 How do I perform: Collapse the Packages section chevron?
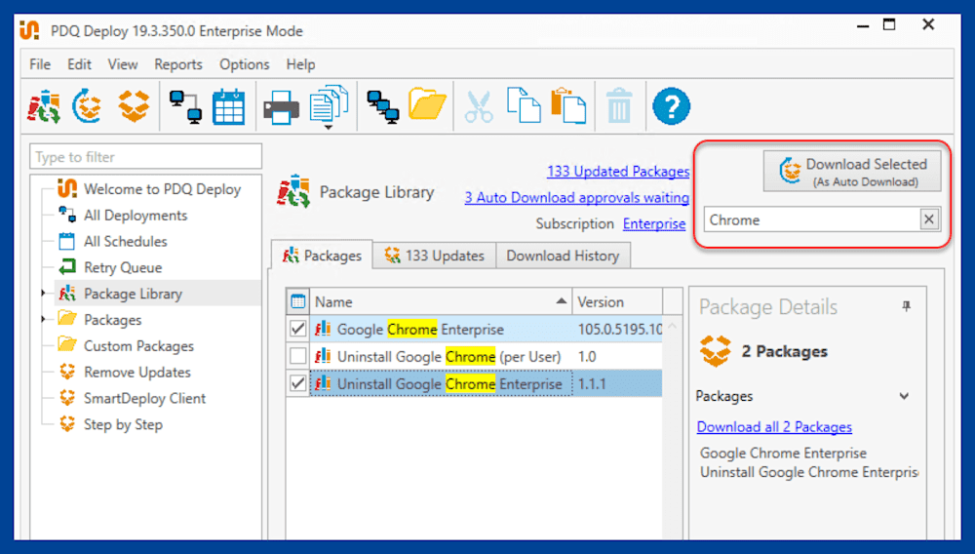pyautogui.click(x=904, y=396)
